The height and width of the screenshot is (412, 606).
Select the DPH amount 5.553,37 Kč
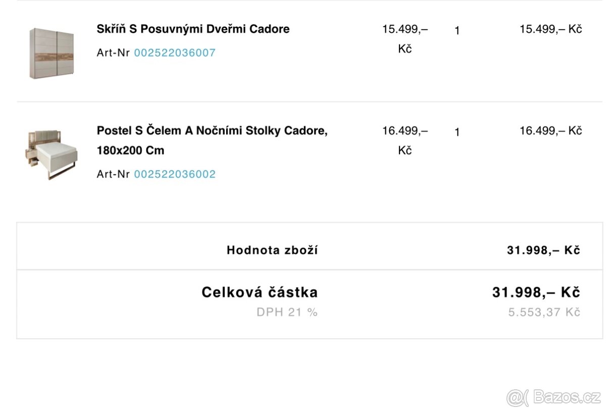[544, 312]
